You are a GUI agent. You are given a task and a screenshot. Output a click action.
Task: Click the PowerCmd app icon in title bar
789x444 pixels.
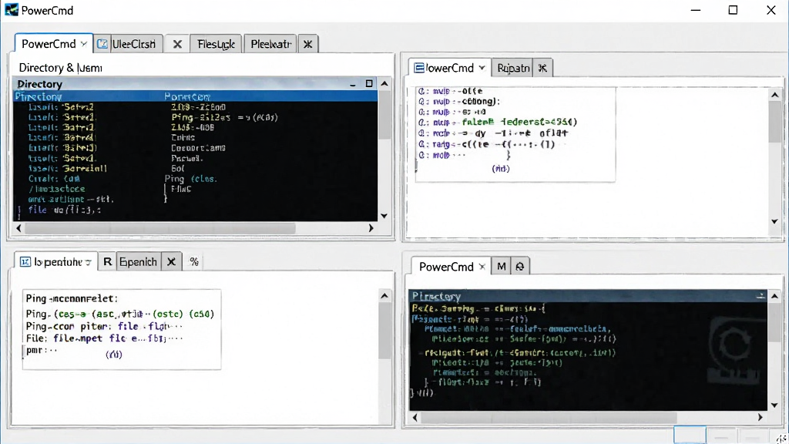point(11,10)
